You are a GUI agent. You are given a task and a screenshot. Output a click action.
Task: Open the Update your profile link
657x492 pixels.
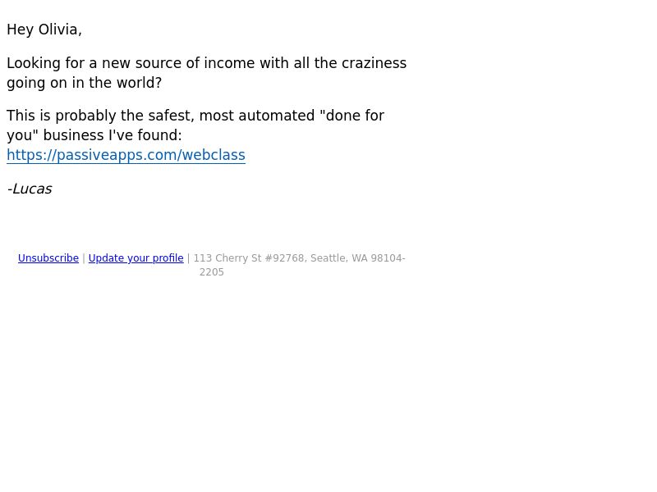pyautogui.click(x=136, y=258)
